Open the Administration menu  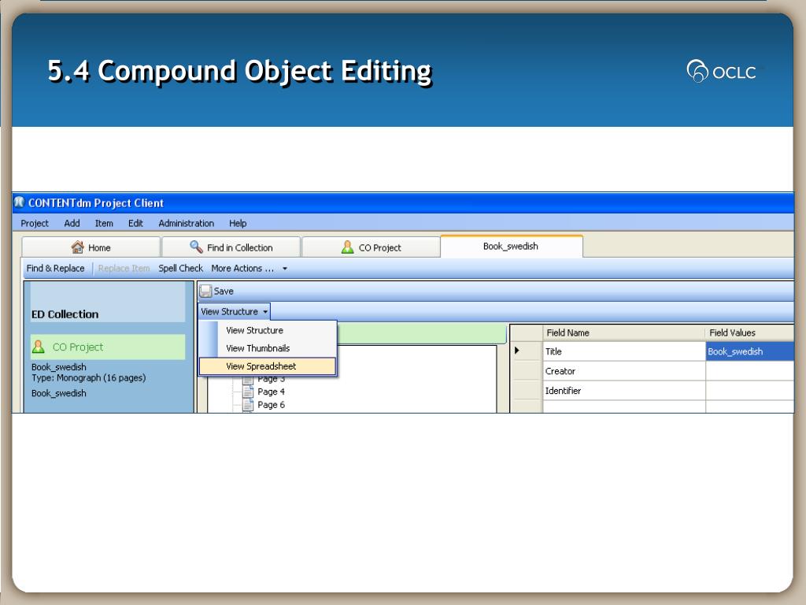pos(186,223)
